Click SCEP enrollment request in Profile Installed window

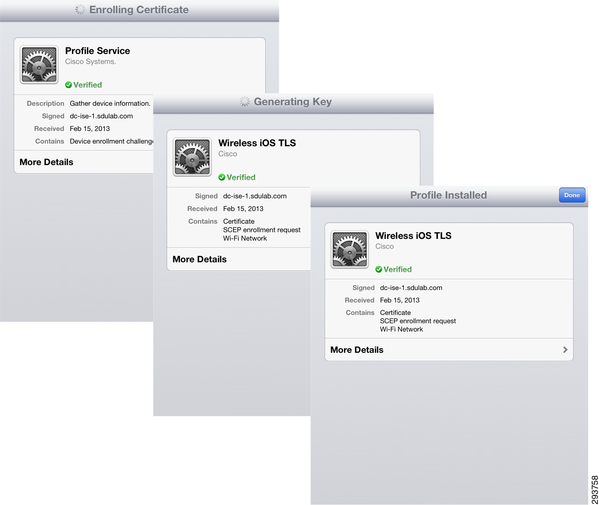[x=418, y=321]
